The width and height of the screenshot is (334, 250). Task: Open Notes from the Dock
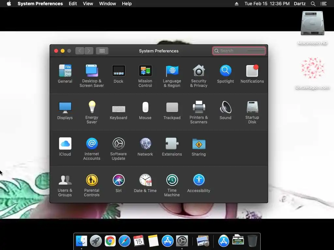click(x=153, y=241)
